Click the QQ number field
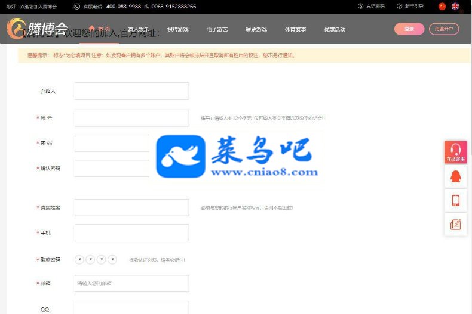472x314 pixels. pyautogui.click(x=132, y=307)
